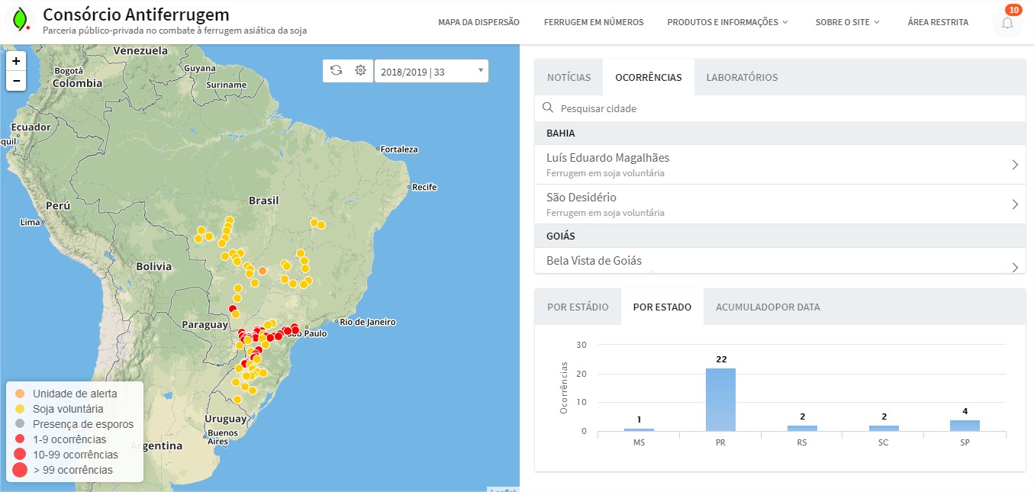Switch to the Laboratórios tab
The image size is (1034, 492).
[x=742, y=77]
